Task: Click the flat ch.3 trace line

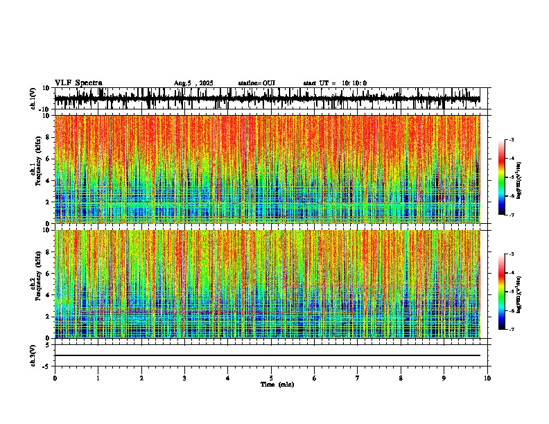Action: pos(267,355)
